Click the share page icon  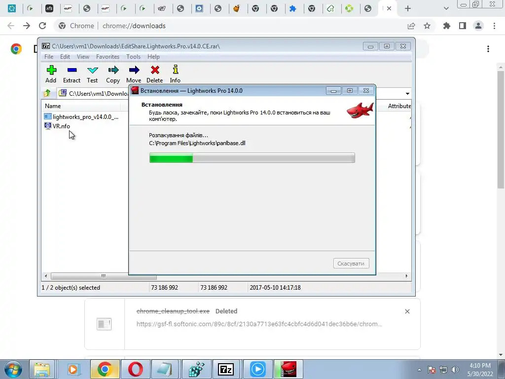(411, 26)
